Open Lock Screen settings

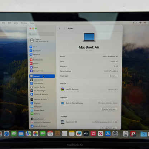click(x=37, y=119)
